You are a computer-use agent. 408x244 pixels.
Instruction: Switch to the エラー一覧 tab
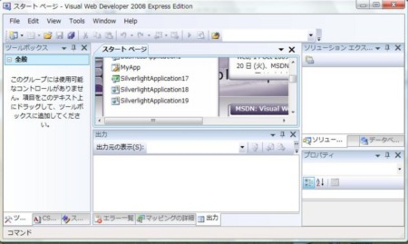115,219
